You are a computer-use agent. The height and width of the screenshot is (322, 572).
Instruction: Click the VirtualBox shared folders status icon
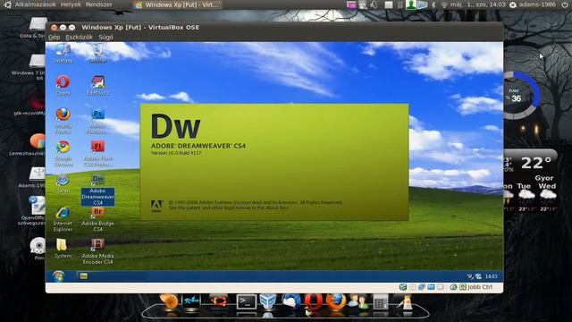431,287
